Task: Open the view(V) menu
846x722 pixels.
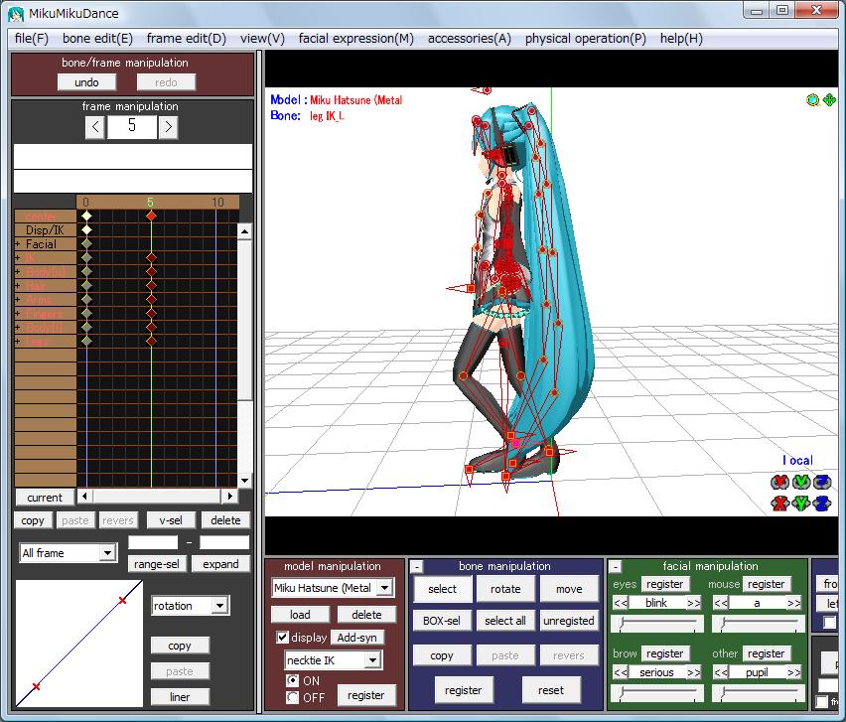Action: [x=263, y=39]
